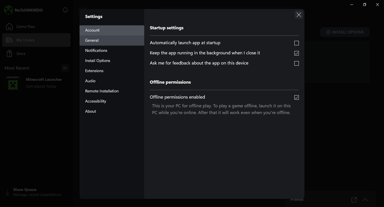Viewport: 384px width, 207px height.
Task: Disable offline permissions enabled checkbox
Action: point(296,97)
